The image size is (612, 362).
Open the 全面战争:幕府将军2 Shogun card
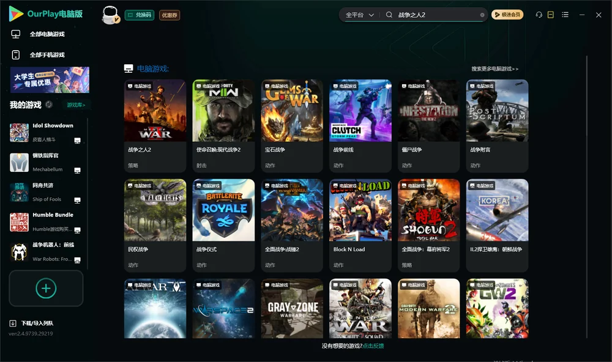[x=428, y=226]
